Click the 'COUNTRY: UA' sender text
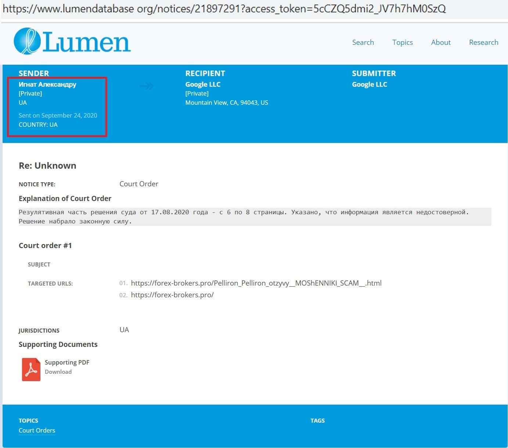508x448 pixels. 38,125
